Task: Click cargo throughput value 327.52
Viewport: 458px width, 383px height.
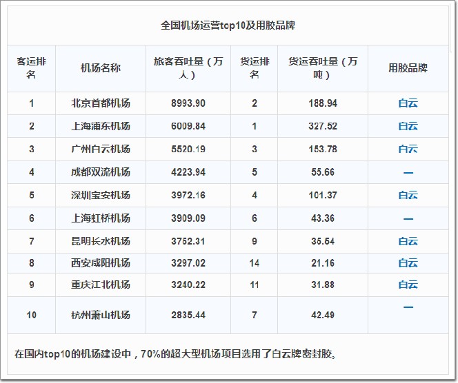Action: pyautogui.click(x=322, y=126)
